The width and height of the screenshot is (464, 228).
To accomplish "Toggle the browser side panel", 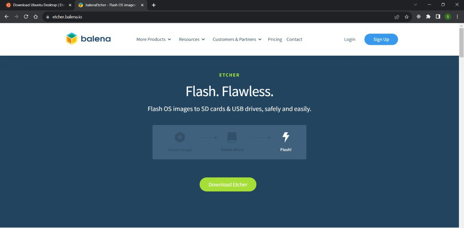I will pyautogui.click(x=438, y=17).
